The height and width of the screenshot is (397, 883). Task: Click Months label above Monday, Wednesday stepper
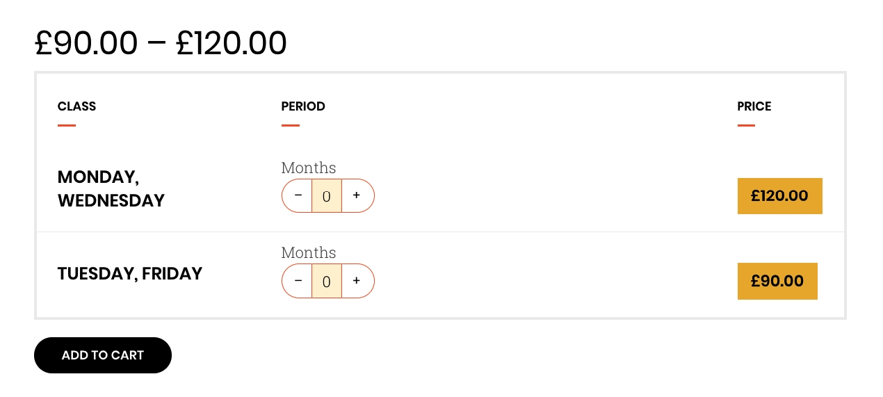(x=308, y=168)
